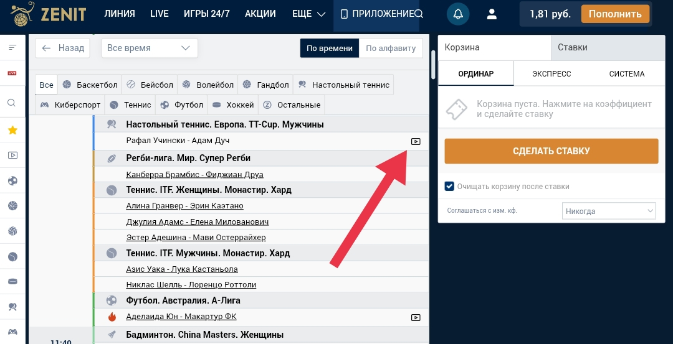673x344 pixels.
Task: Switch sorting to 'По алфавиту'
Action: click(x=391, y=49)
